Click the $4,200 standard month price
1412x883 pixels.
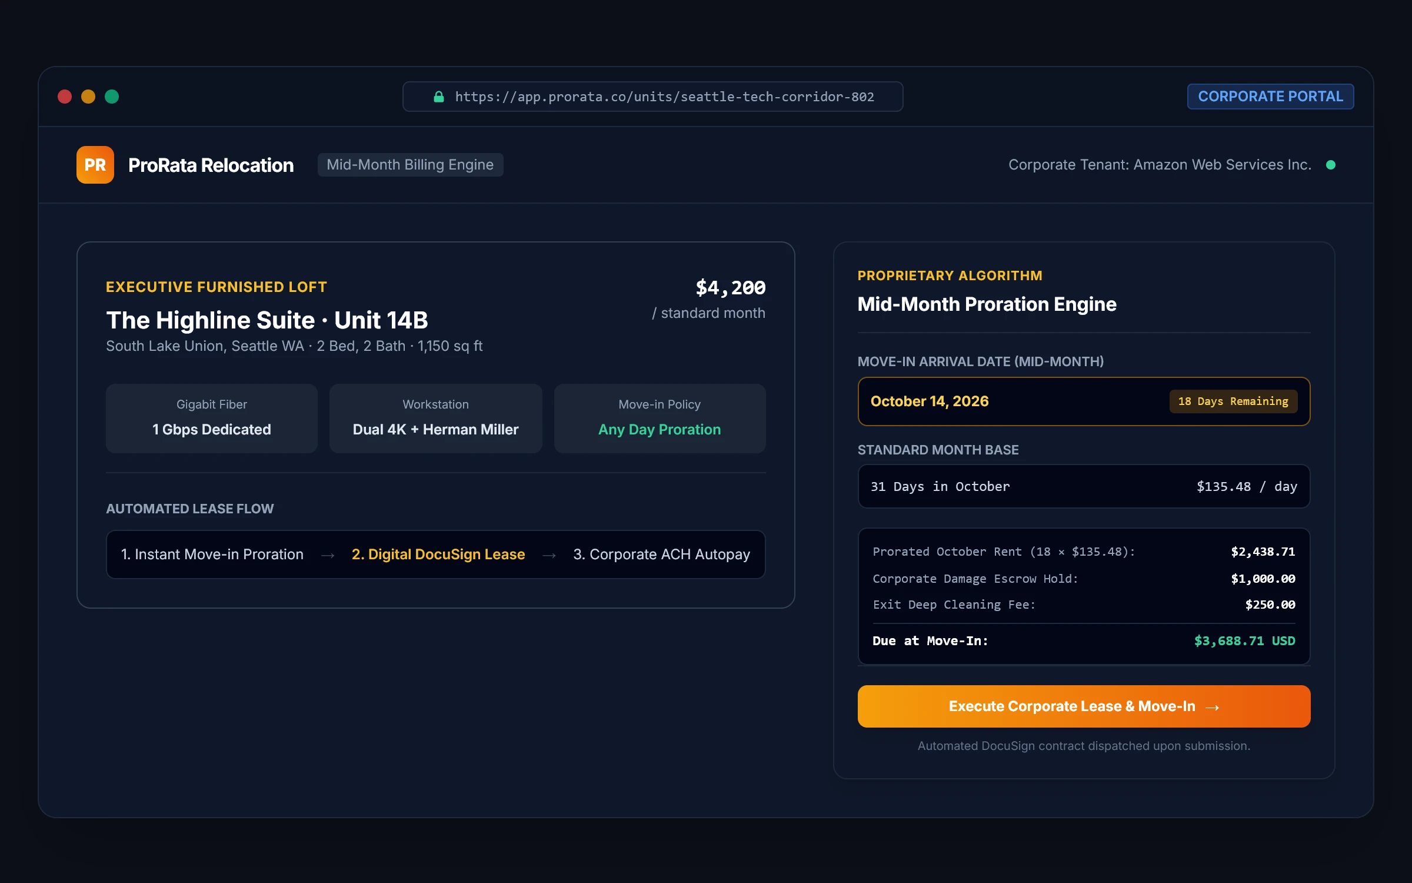[730, 288]
